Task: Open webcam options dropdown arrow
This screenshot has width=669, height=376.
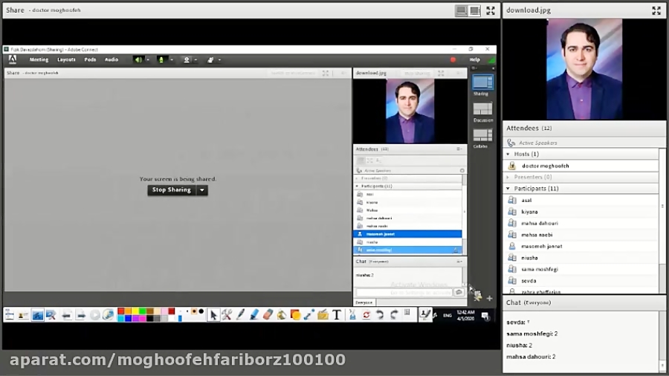Action: pyautogui.click(x=195, y=59)
